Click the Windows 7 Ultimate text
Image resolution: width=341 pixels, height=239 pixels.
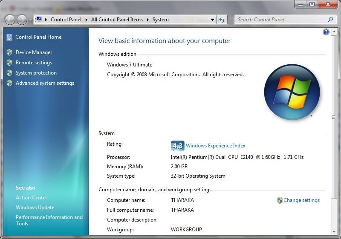pyautogui.click(x=130, y=65)
